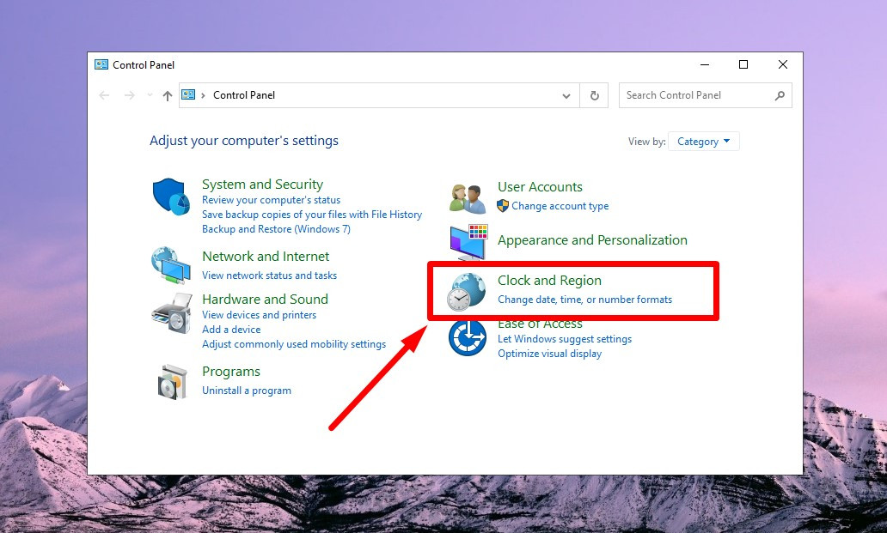The image size is (887, 533).
Task: Open Programs via the CD icon
Action: (x=170, y=381)
